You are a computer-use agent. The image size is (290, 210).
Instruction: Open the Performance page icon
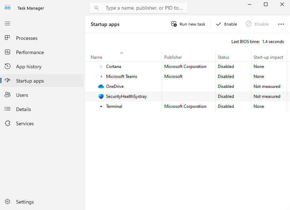click(x=7, y=52)
